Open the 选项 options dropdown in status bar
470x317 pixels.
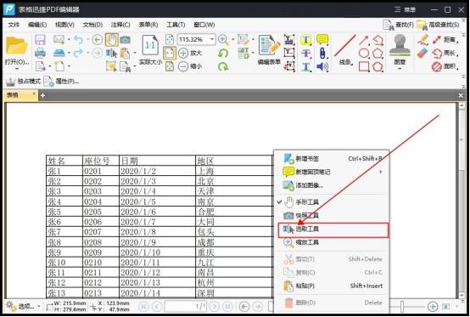[x=23, y=306]
